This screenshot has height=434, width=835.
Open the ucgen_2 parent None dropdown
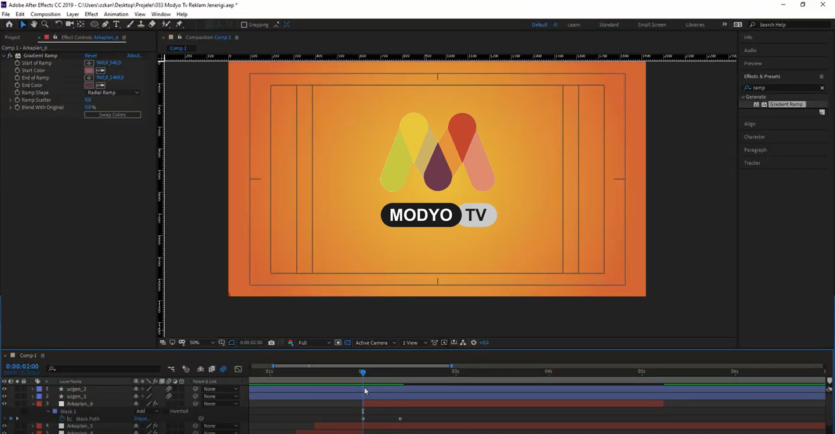pyautogui.click(x=220, y=389)
